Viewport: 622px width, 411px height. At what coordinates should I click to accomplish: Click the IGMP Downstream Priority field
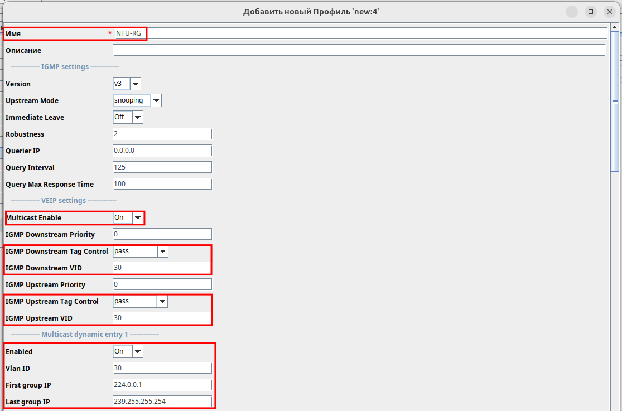(162, 234)
